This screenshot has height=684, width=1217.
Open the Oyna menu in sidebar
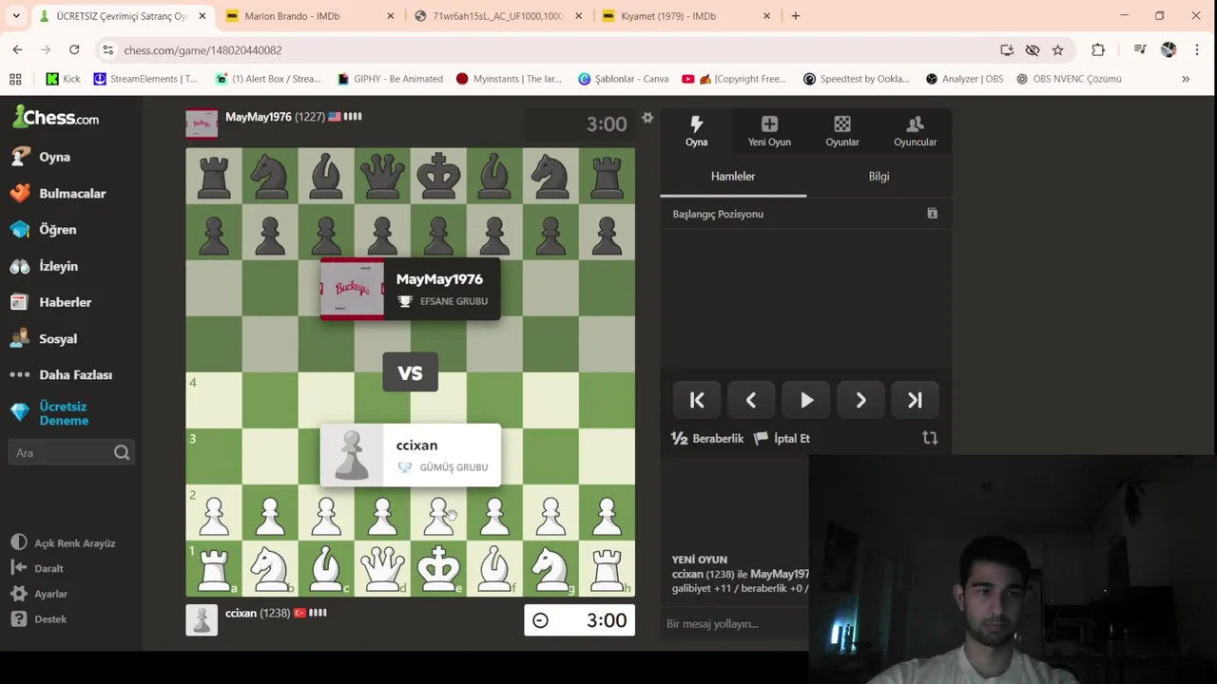coord(54,157)
